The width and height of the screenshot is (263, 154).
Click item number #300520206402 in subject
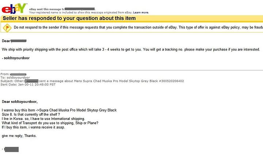pyautogui.click(x=171, y=81)
